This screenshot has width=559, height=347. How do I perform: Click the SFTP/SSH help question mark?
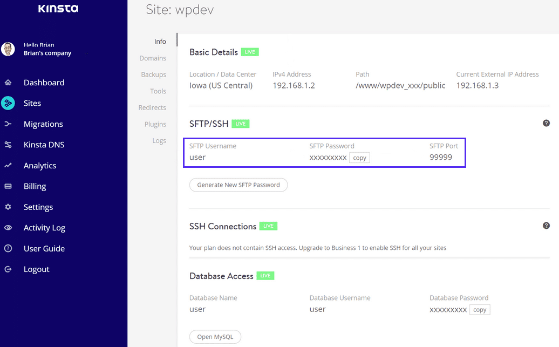546,123
